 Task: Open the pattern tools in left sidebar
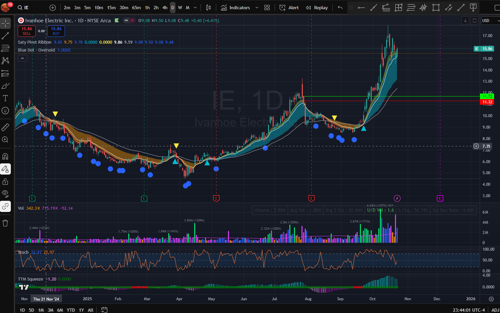click(x=5, y=61)
